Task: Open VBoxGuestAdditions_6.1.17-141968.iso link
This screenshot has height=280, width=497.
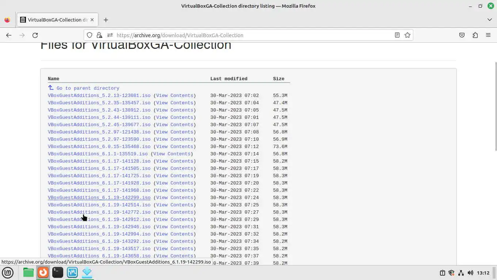Action: (99, 190)
